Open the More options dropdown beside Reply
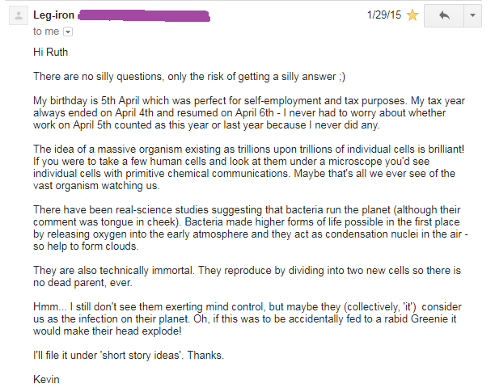Image resolution: width=495 pixels, height=392 pixels. [473, 16]
